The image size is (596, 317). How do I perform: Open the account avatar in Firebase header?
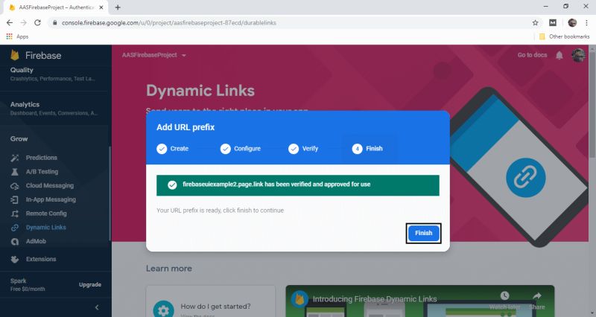tap(579, 55)
